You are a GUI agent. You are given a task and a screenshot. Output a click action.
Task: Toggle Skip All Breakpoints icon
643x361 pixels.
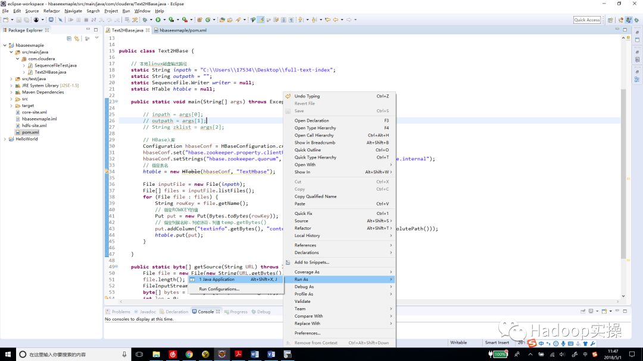point(60,20)
